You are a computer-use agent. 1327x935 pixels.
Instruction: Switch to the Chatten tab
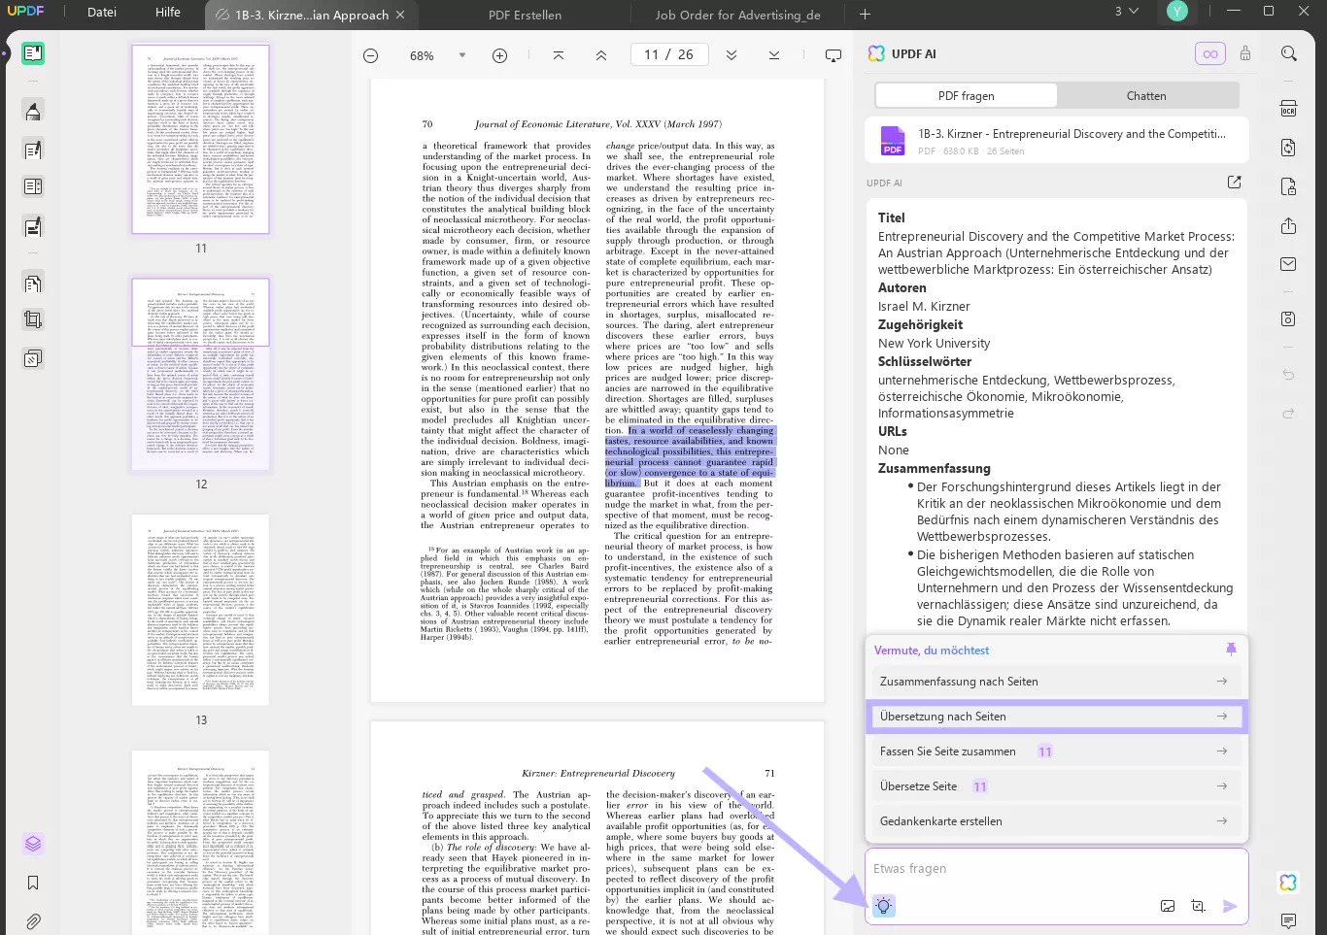(1146, 96)
